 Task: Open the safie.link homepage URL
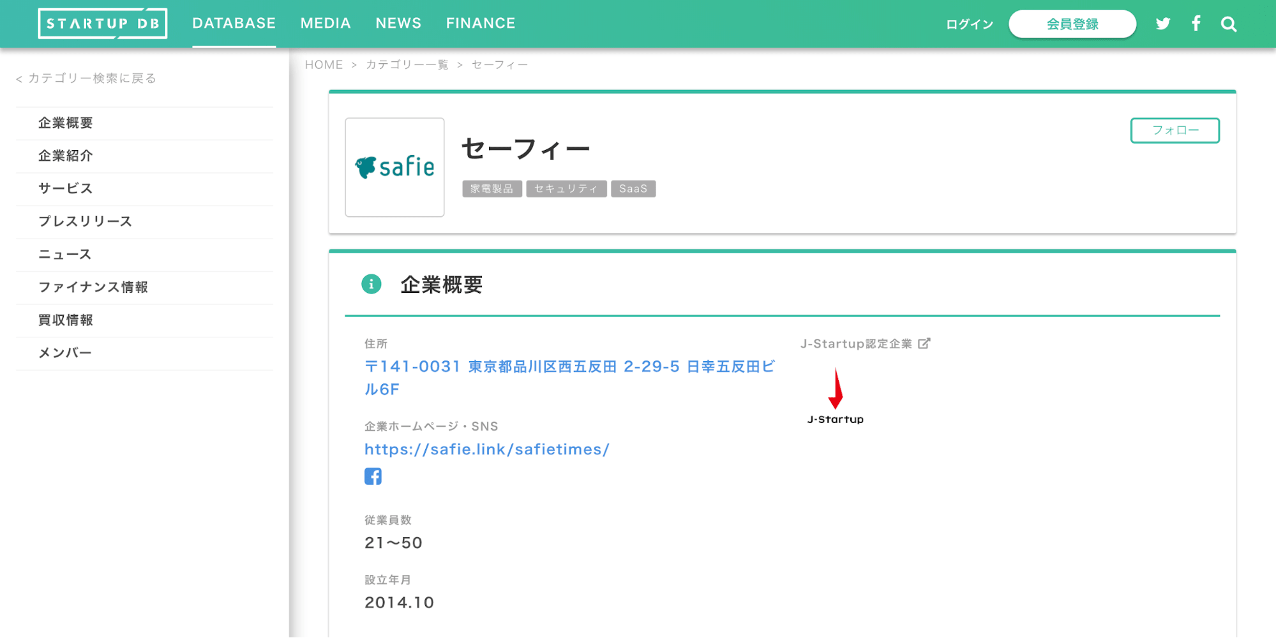coord(487,450)
